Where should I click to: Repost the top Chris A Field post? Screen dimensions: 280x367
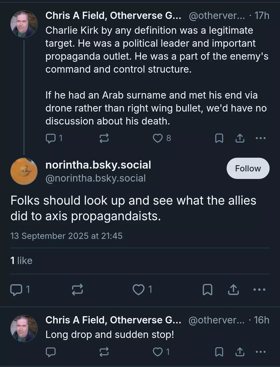point(104,138)
